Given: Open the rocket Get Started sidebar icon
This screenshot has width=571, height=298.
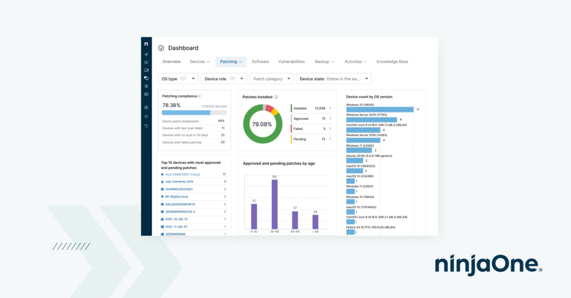Looking at the screenshot, I should 146,54.
